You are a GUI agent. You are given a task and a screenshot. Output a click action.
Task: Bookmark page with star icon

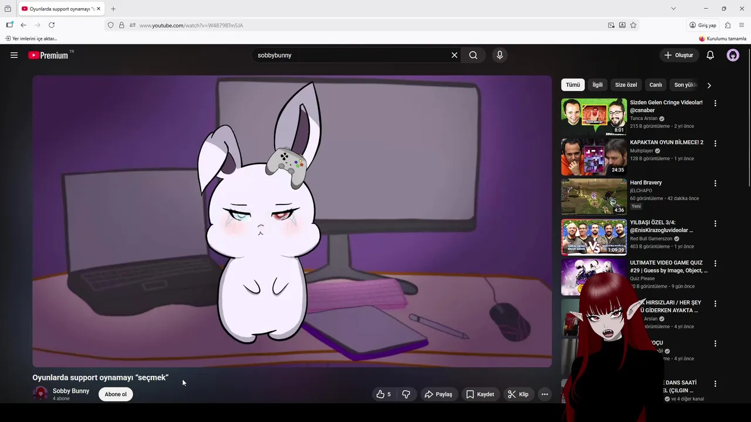pos(633,25)
